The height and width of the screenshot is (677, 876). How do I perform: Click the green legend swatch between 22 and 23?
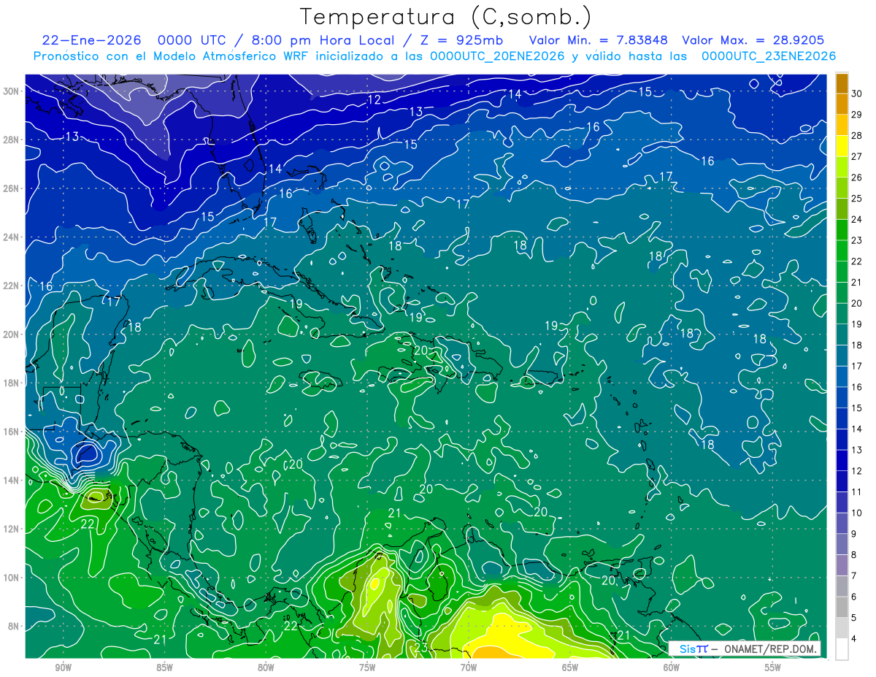pos(842,250)
